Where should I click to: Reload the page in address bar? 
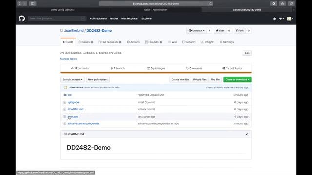pyautogui.click(x=210, y=4)
